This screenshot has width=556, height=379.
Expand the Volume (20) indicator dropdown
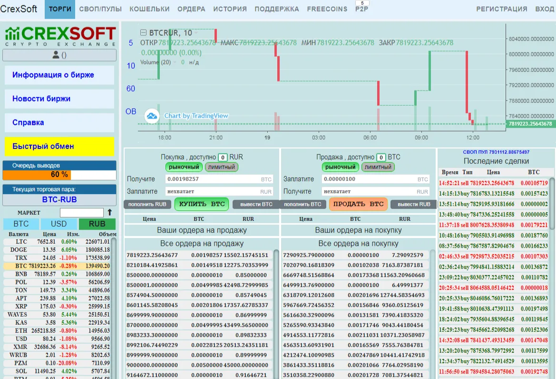coord(175,62)
